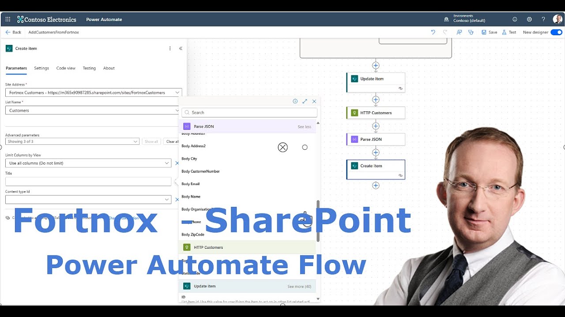The height and width of the screenshot is (317, 565).
Task: Switch to the Settings tab
Action: [x=41, y=68]
